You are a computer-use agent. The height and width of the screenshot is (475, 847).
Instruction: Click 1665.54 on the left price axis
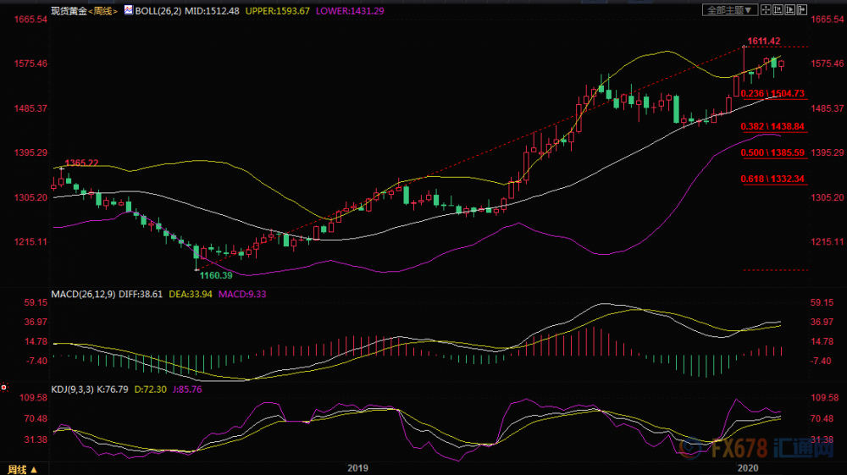pyautogui.click(x=30, y=19)
